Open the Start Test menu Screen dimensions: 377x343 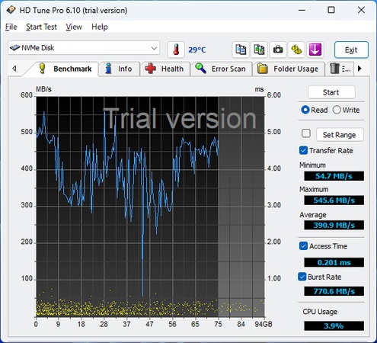coord(41,27)
